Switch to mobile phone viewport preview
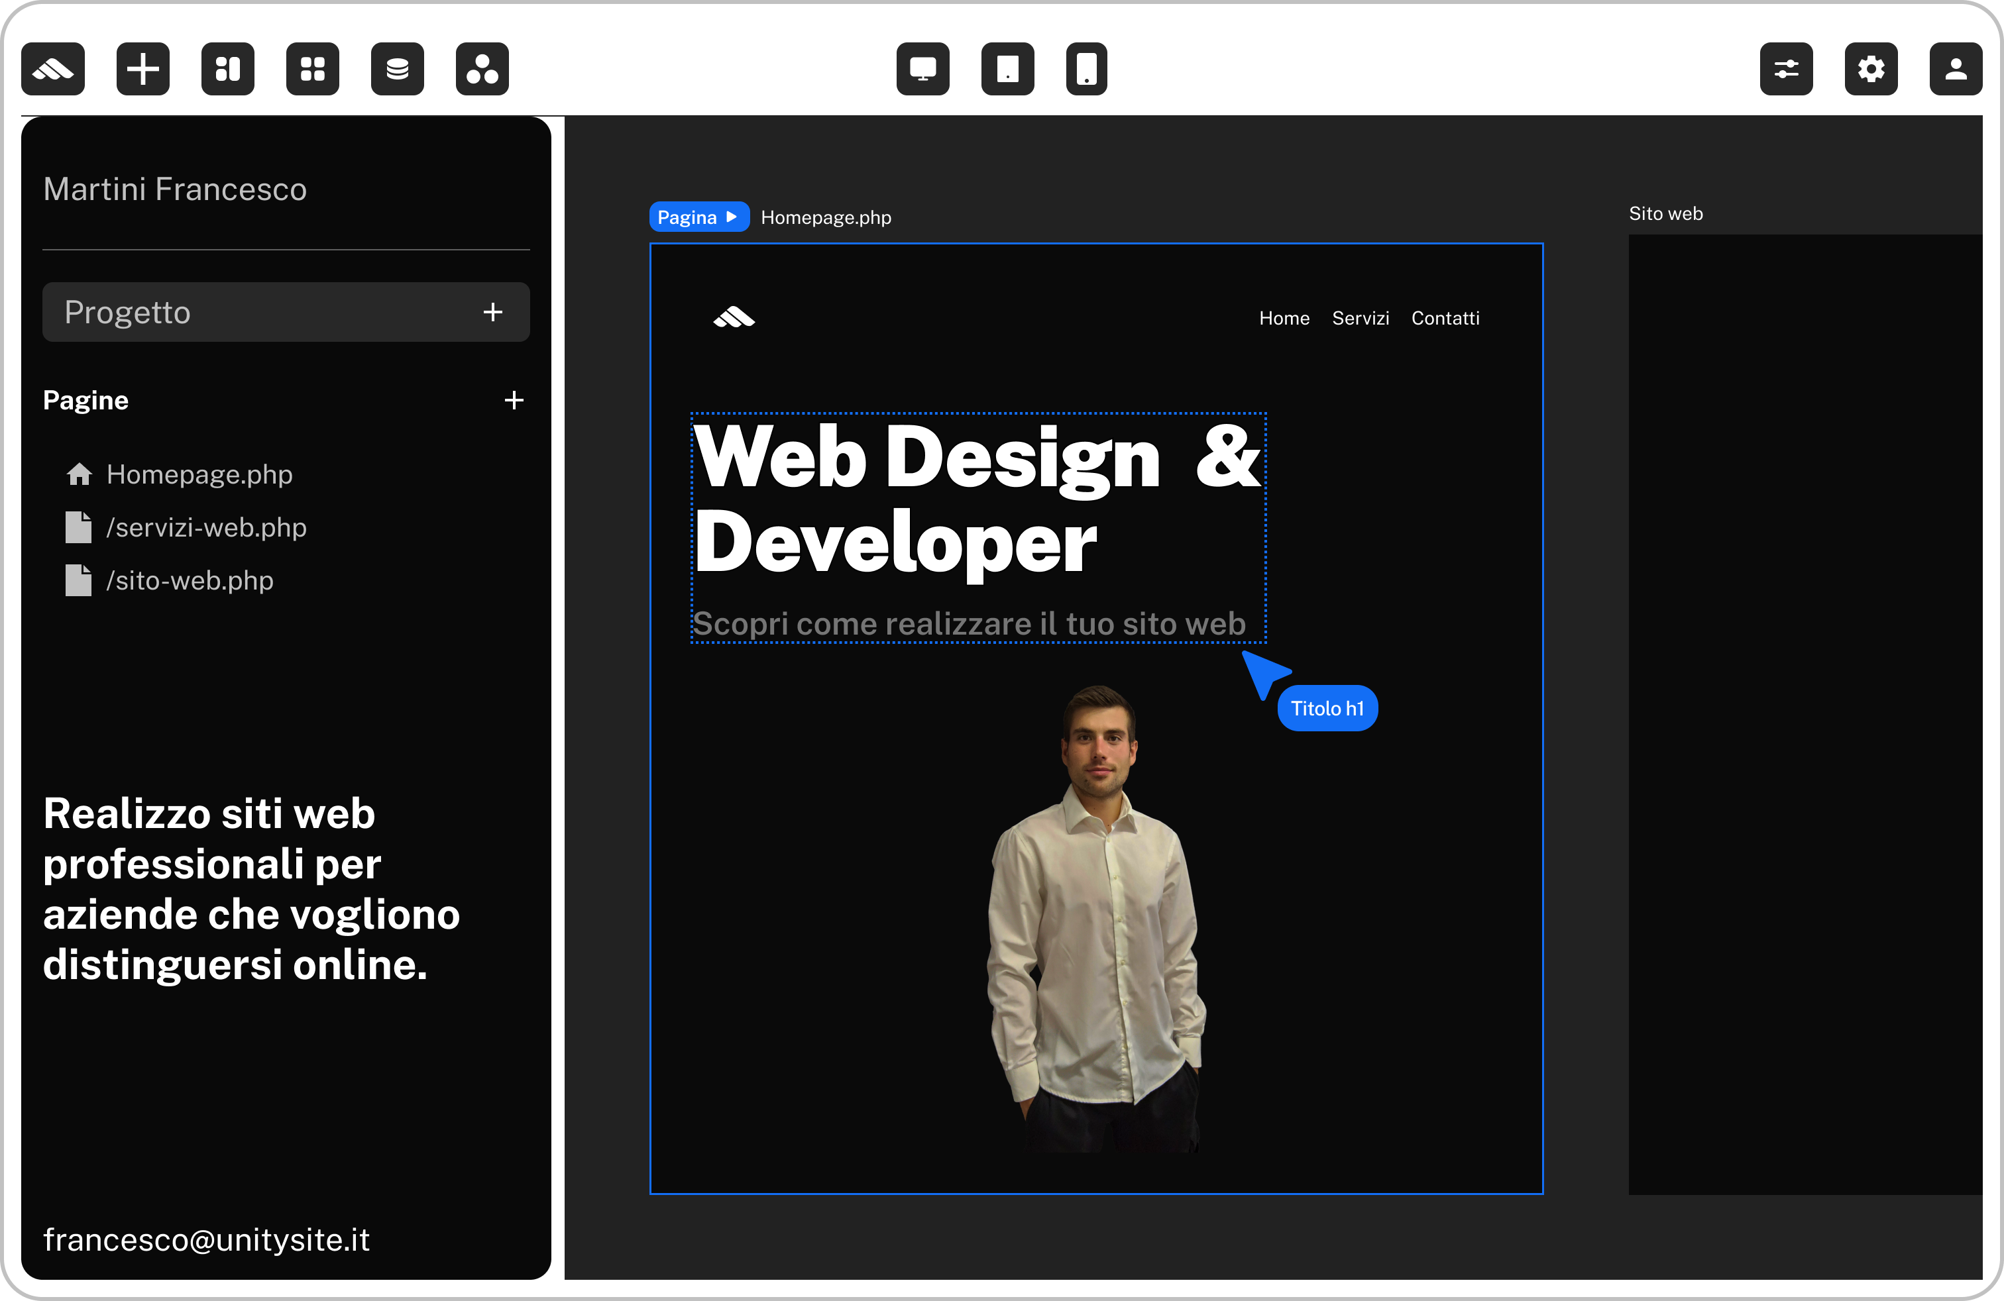The height and width of the screenshot is (1301, 2004). coord(1086,69)
